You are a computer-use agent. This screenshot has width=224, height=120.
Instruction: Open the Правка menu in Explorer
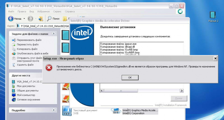[22, 11]
